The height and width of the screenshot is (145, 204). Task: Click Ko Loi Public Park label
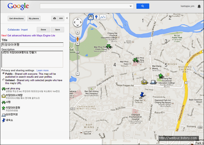(x=177, y=36)
